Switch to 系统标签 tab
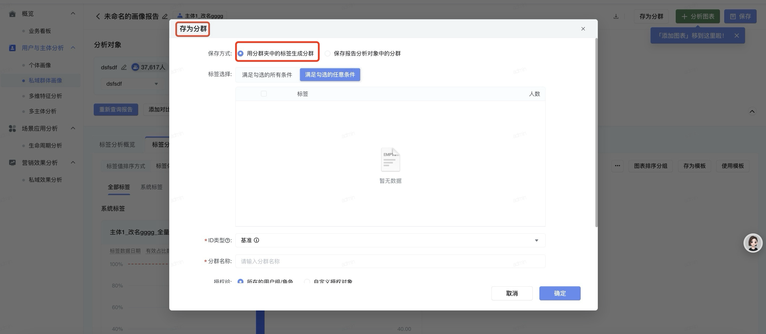766x334 pixels. pos(151,187)
